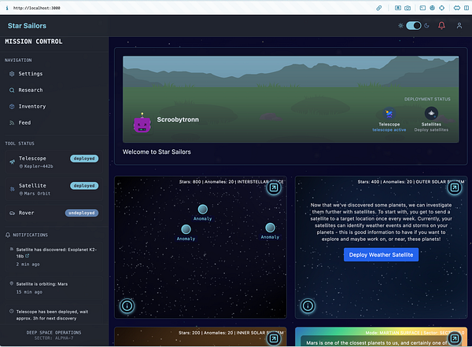This screenshot has height=347, width=472.
Task: Click the browser split view icon
Action: [x=466, y=8]
